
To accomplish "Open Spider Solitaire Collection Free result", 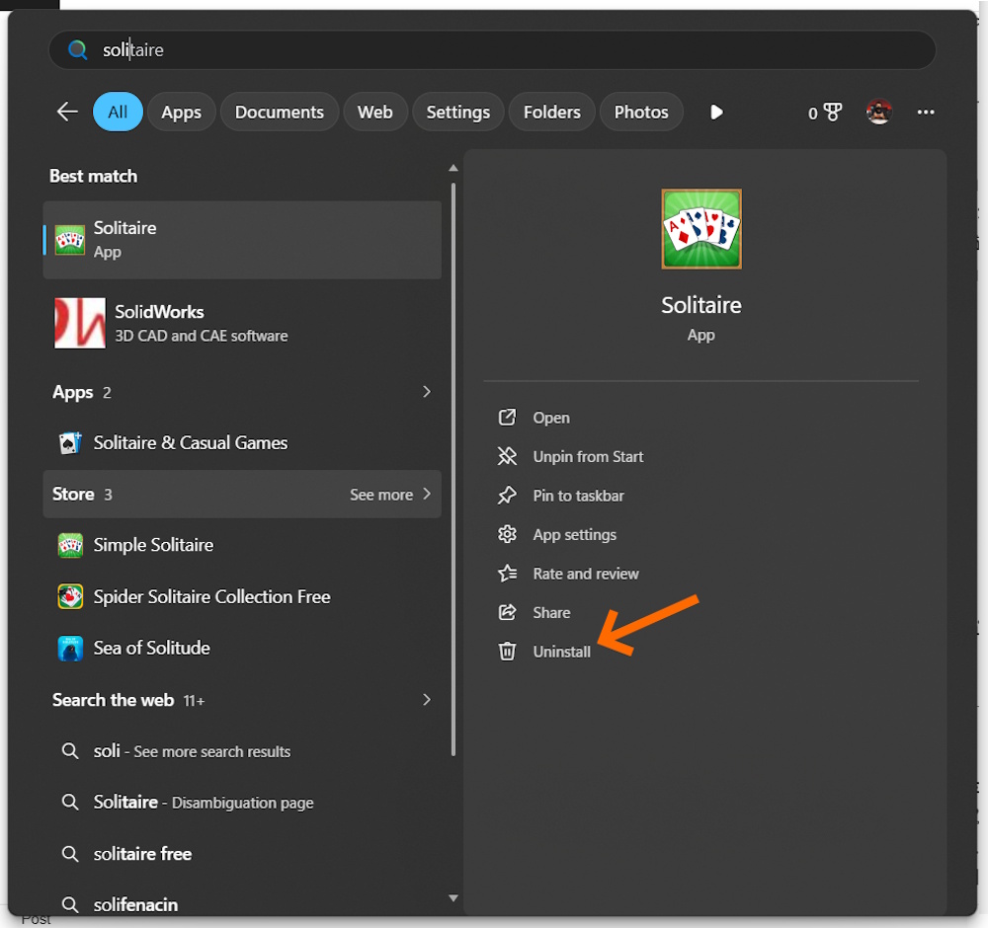I will coord(242,597).
